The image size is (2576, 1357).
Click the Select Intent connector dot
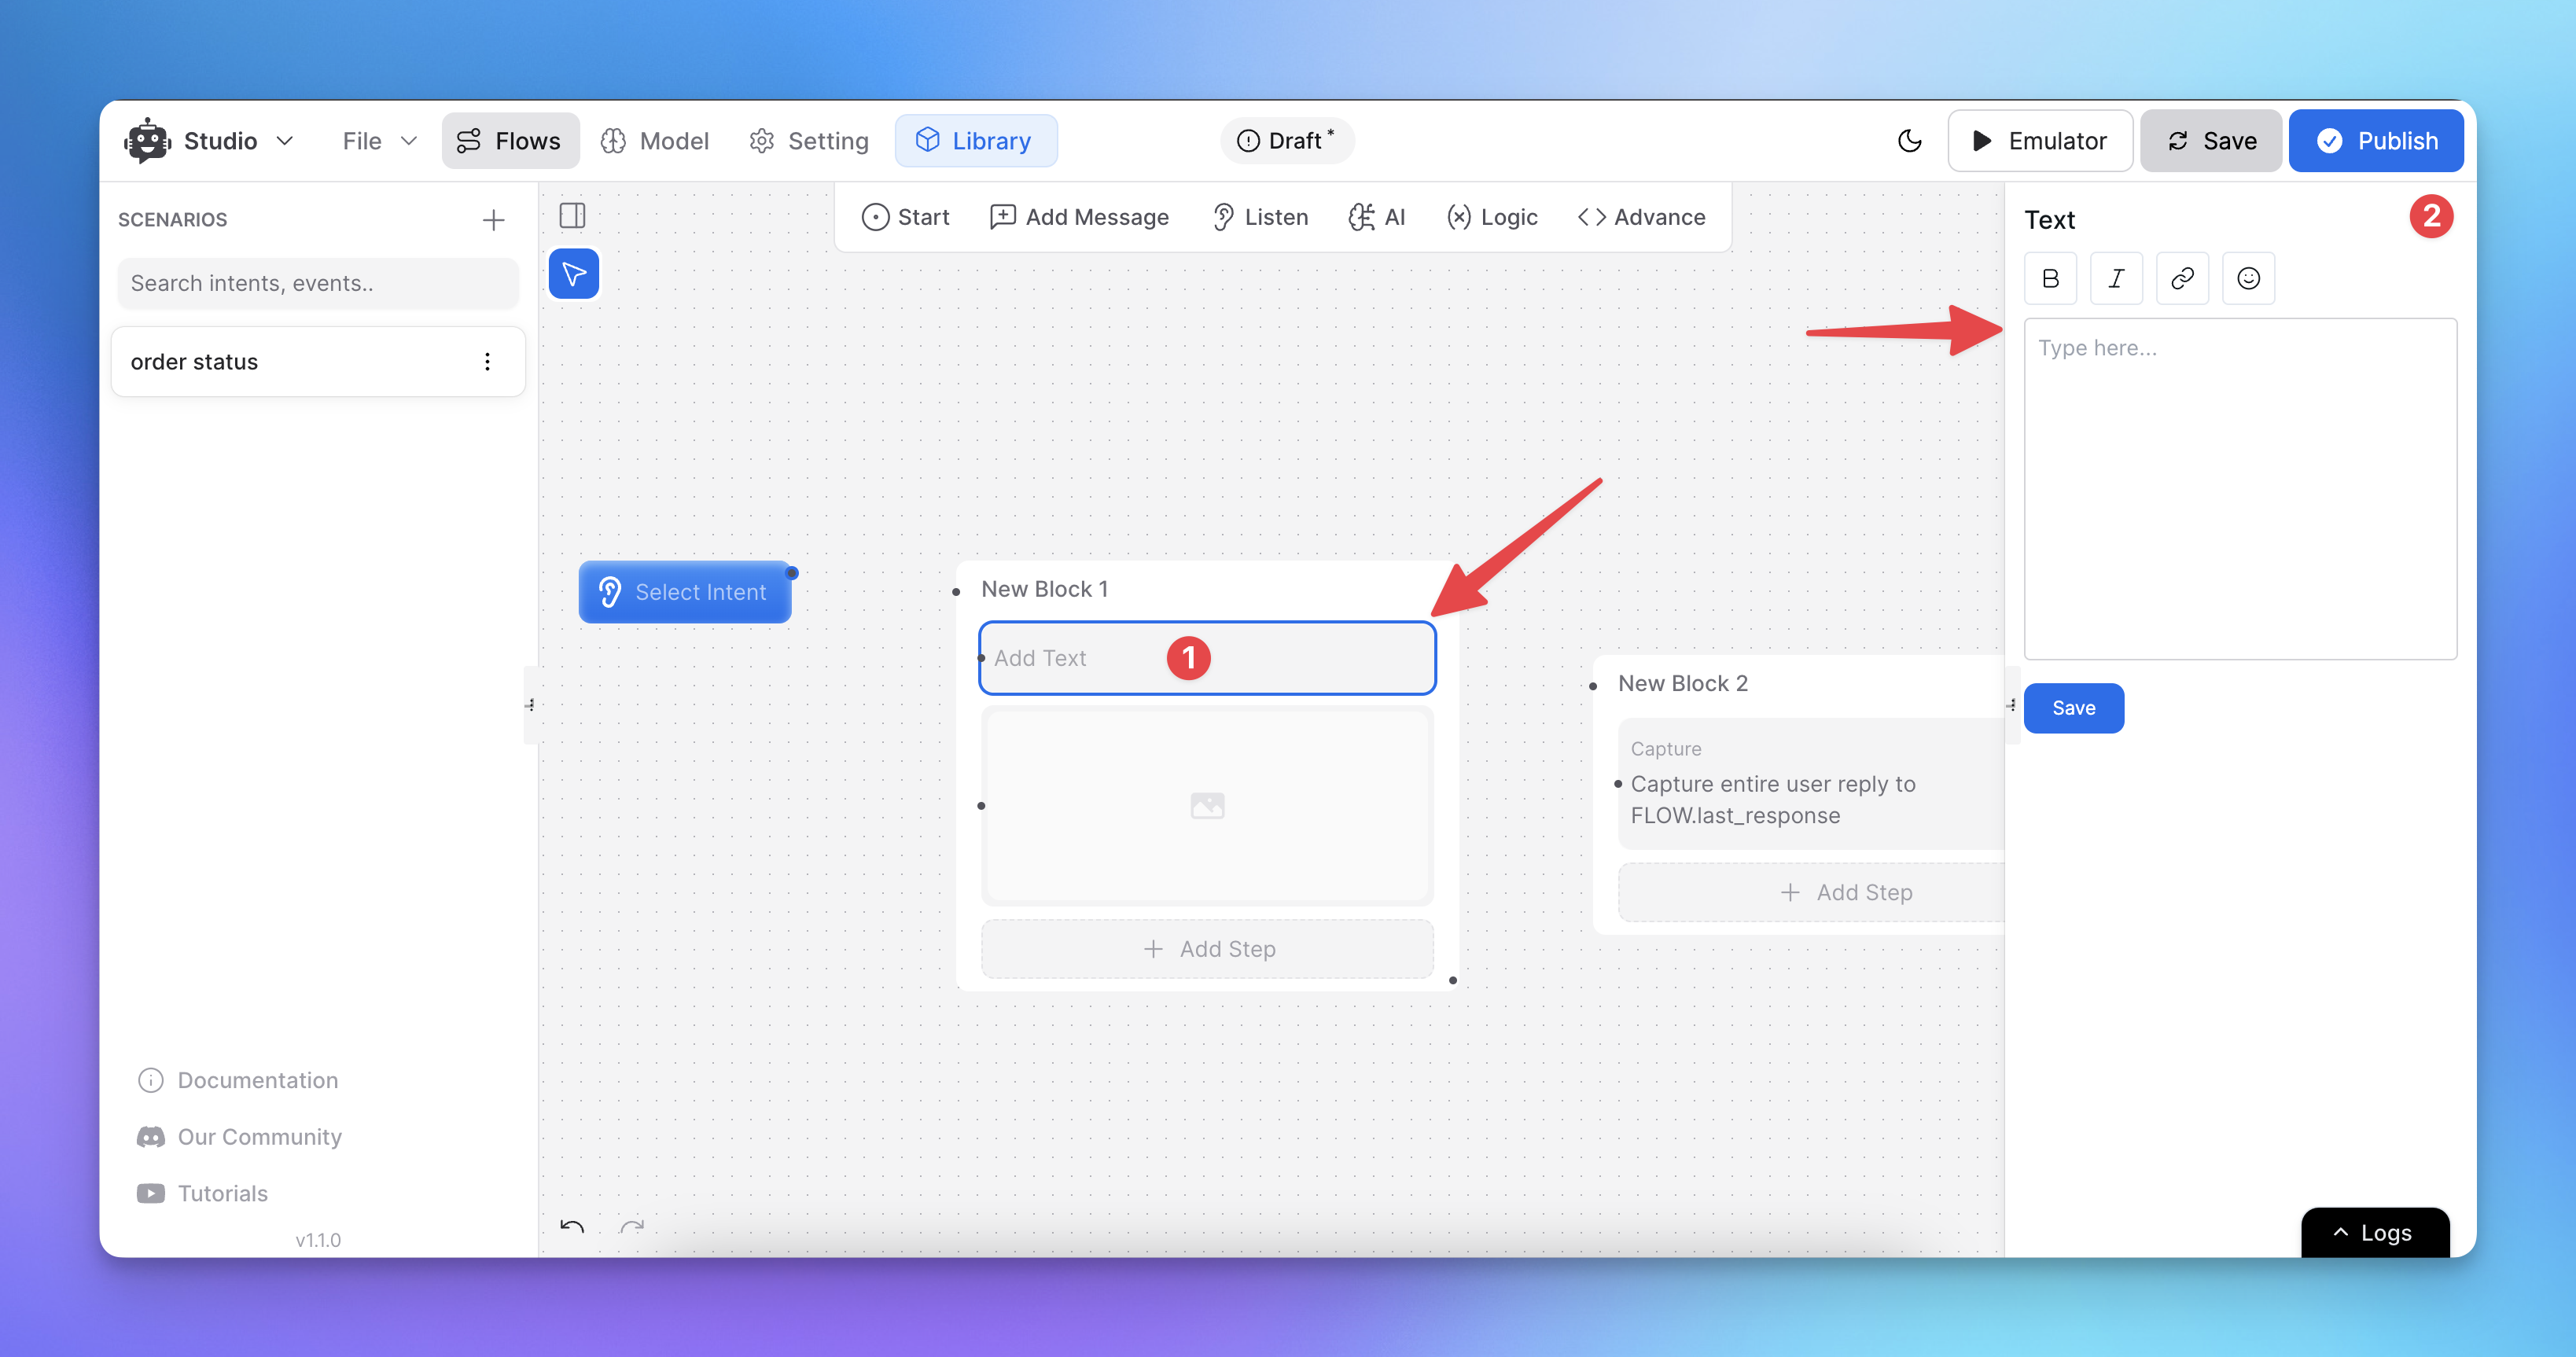pos(791,573)
